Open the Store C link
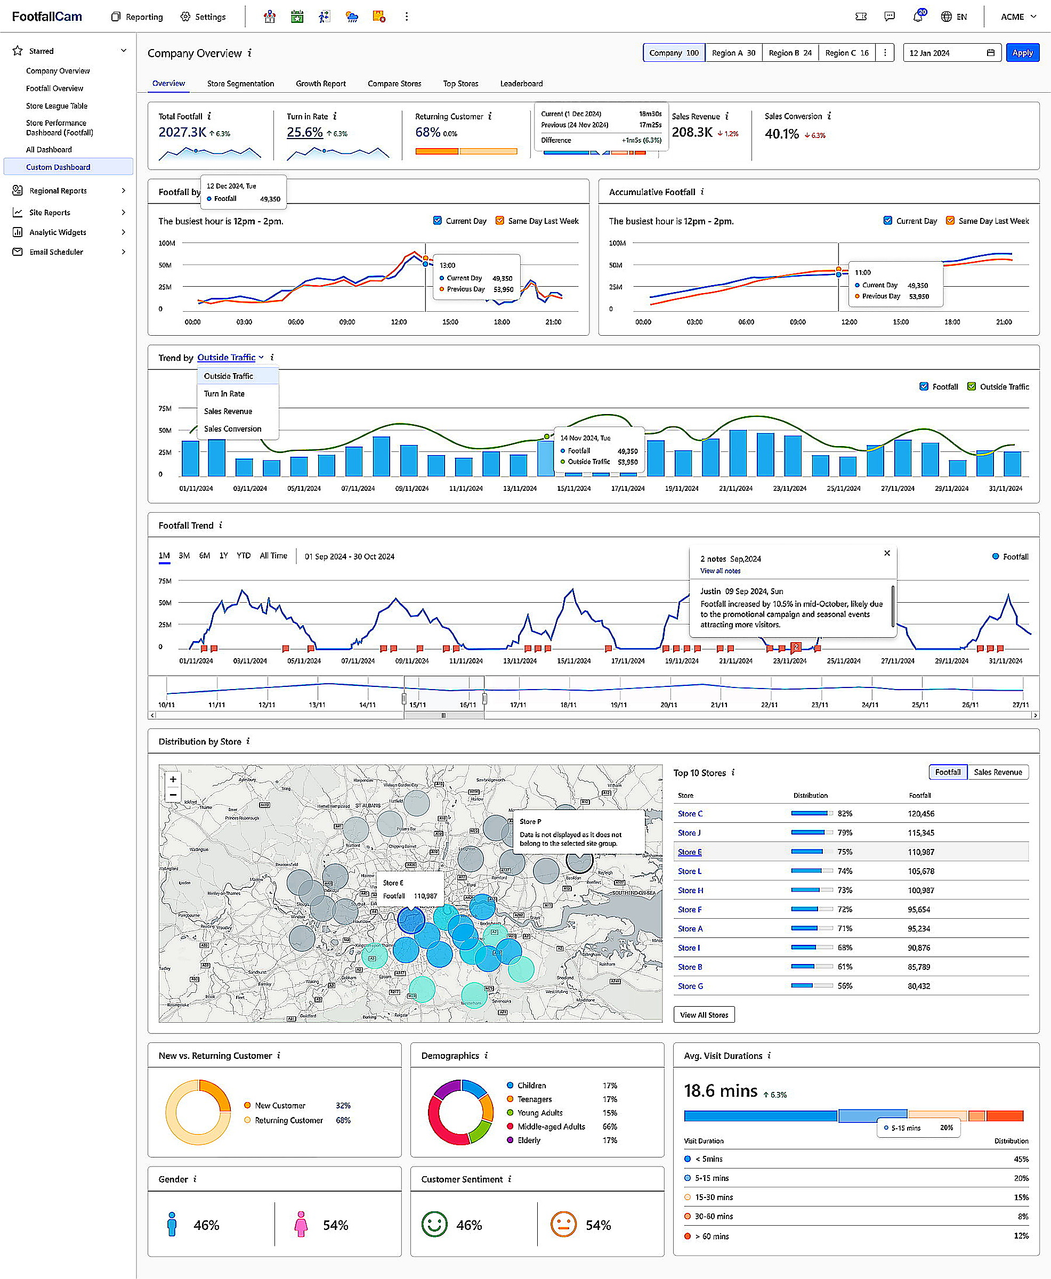Image resolution: width=1051 pixels, height=1279 pixels. tap(690, 814)
